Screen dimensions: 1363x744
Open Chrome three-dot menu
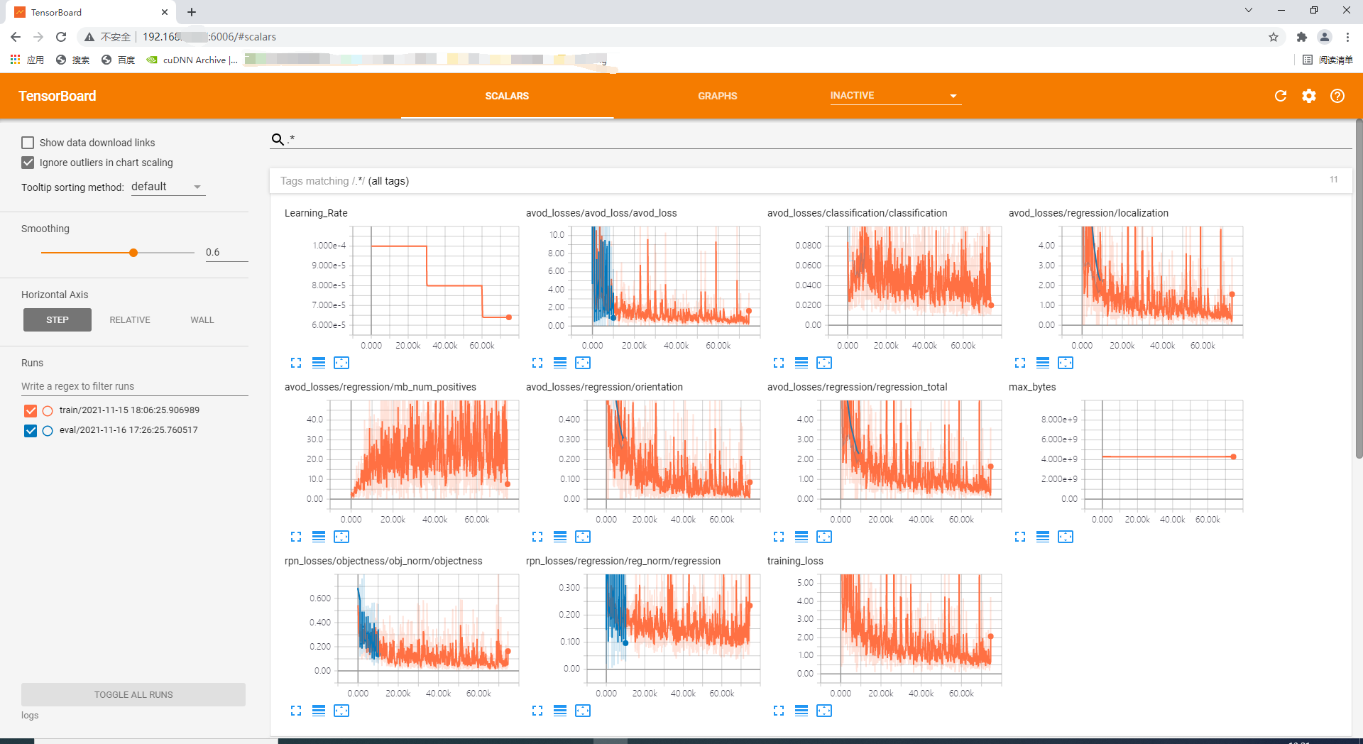tap(1347, 37)
